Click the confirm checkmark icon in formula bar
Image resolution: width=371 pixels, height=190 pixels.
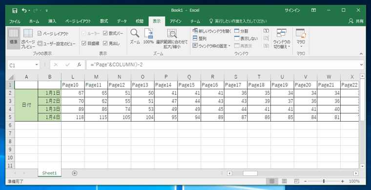[x=68, y=65]
